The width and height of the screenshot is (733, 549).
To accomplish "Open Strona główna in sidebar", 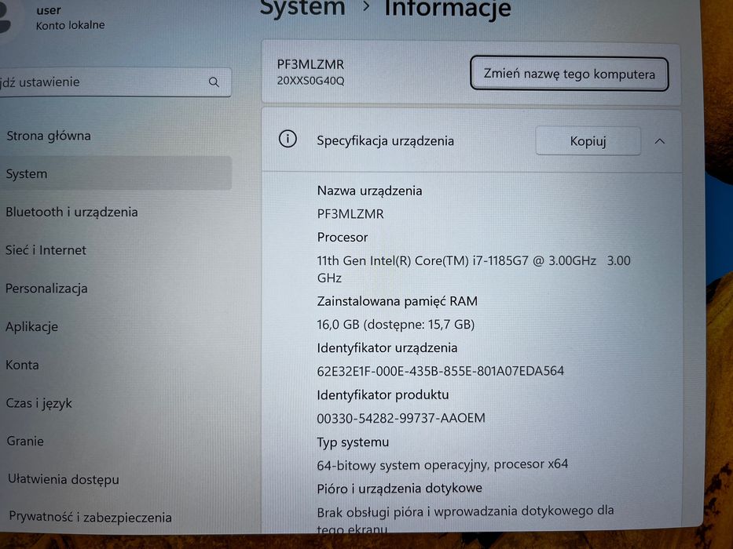I will pos(49,136).
